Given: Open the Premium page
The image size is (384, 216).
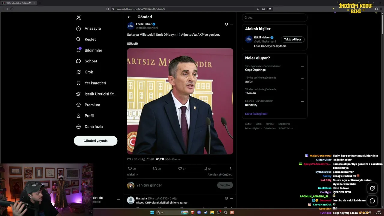Looking at the screenshot, I should [88, 105].
